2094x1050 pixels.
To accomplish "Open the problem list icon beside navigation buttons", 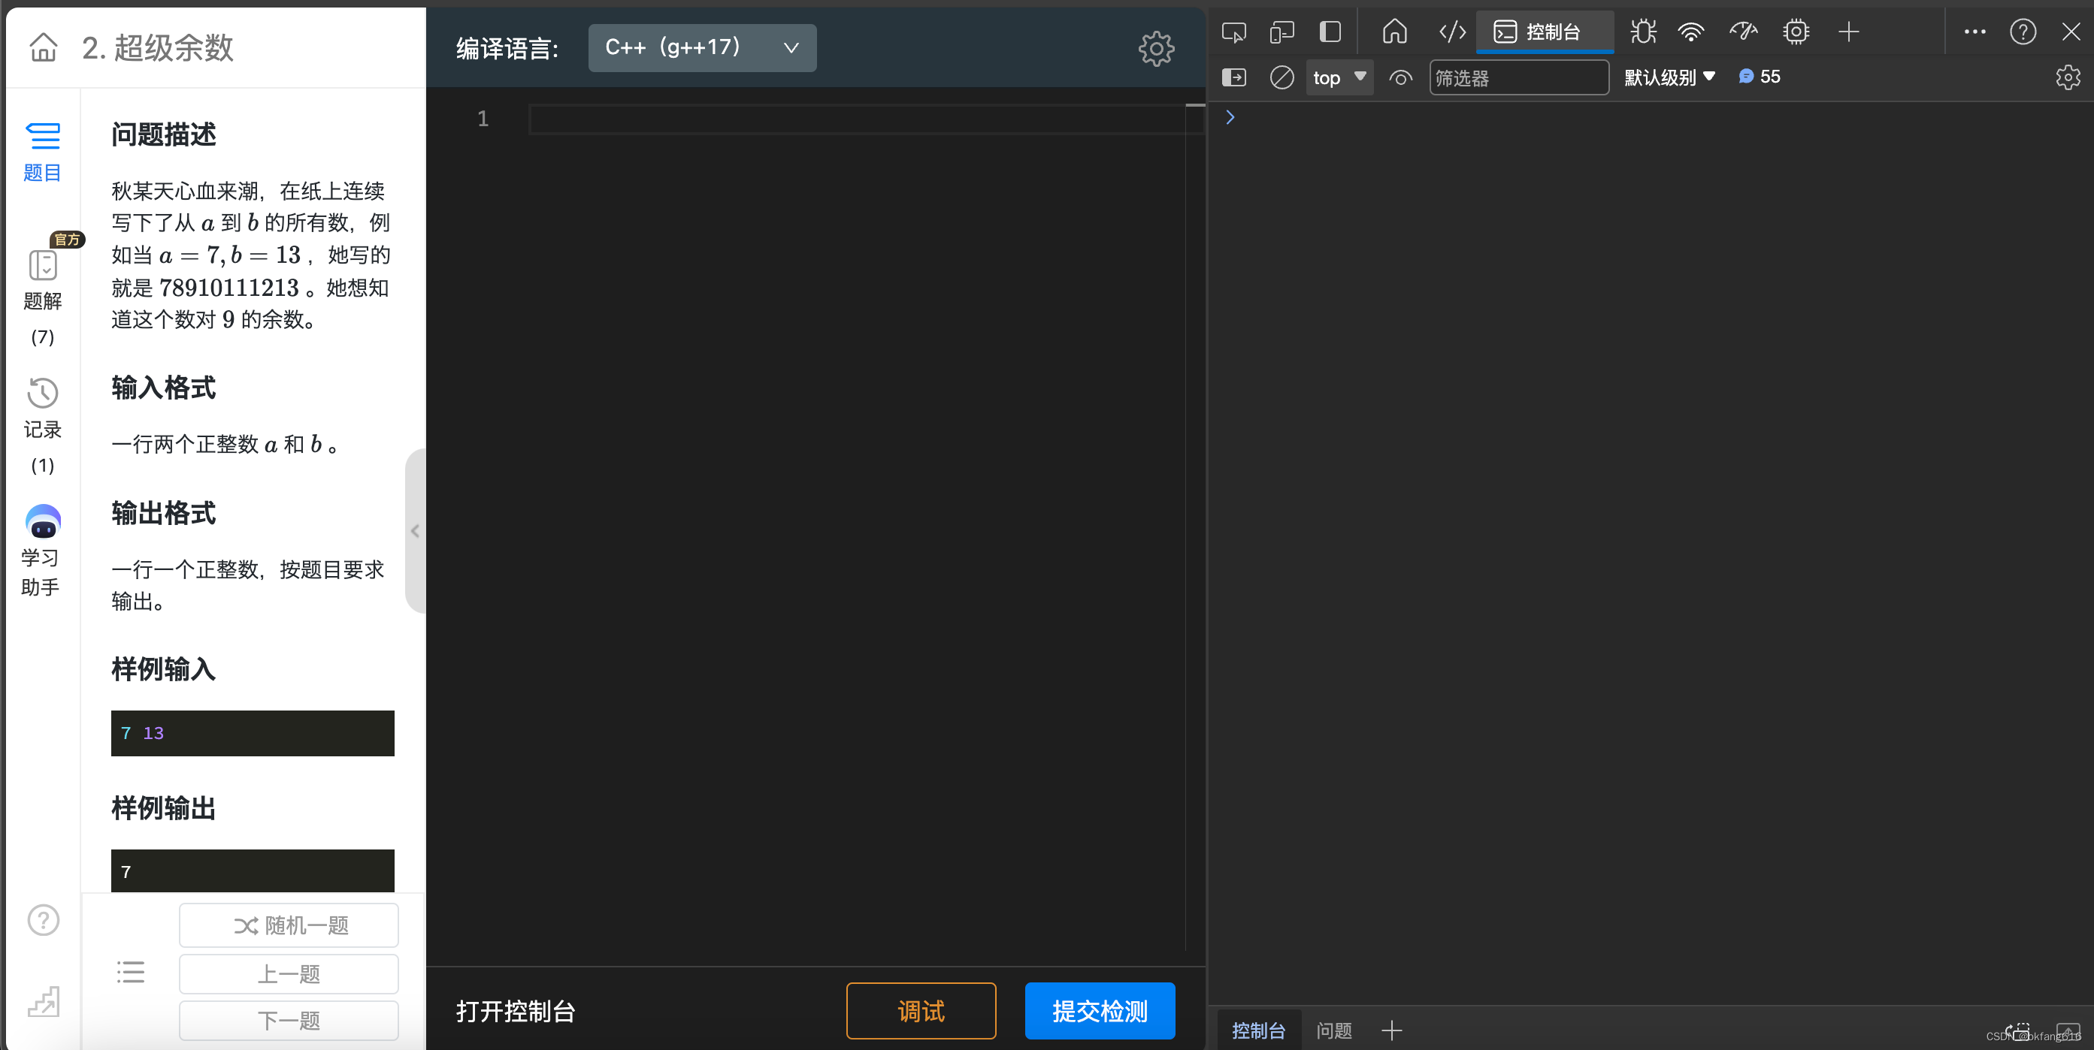I will pyautogui.click(x=130, y=972).
